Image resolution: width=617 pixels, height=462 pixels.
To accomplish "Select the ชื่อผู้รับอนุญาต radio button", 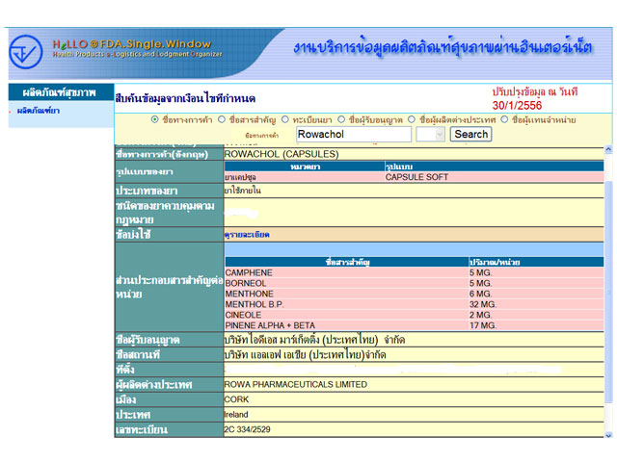I will [x=341, y=119].
